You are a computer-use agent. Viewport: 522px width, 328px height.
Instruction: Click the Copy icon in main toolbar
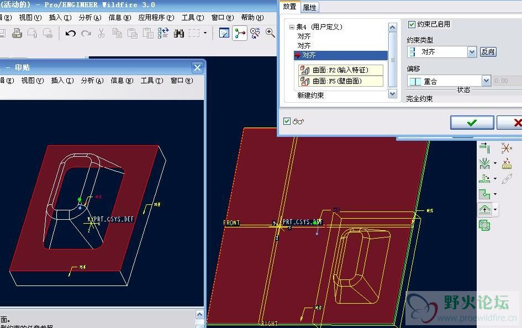[117, 33]
